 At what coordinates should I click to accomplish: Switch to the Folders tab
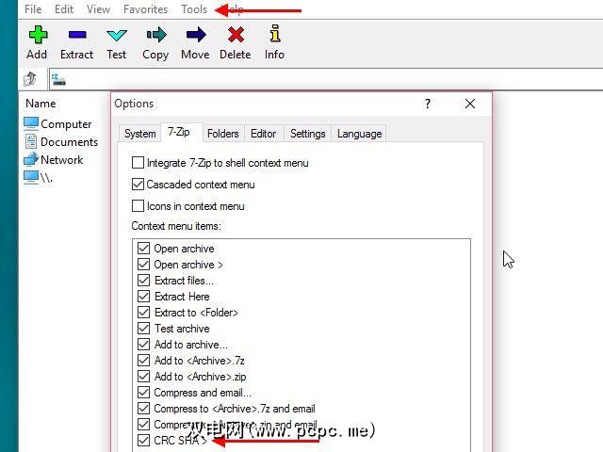223,134
